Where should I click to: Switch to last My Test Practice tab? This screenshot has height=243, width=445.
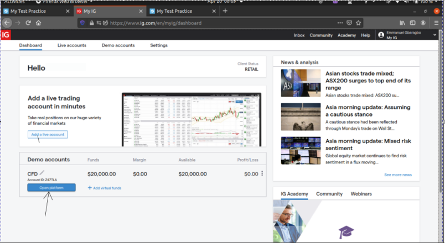point(183,11)
